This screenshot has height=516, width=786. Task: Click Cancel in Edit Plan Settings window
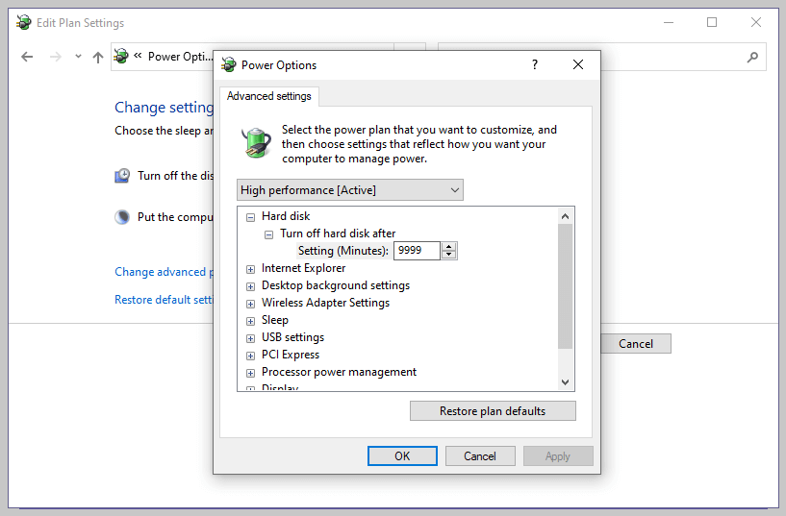point(636,344)
